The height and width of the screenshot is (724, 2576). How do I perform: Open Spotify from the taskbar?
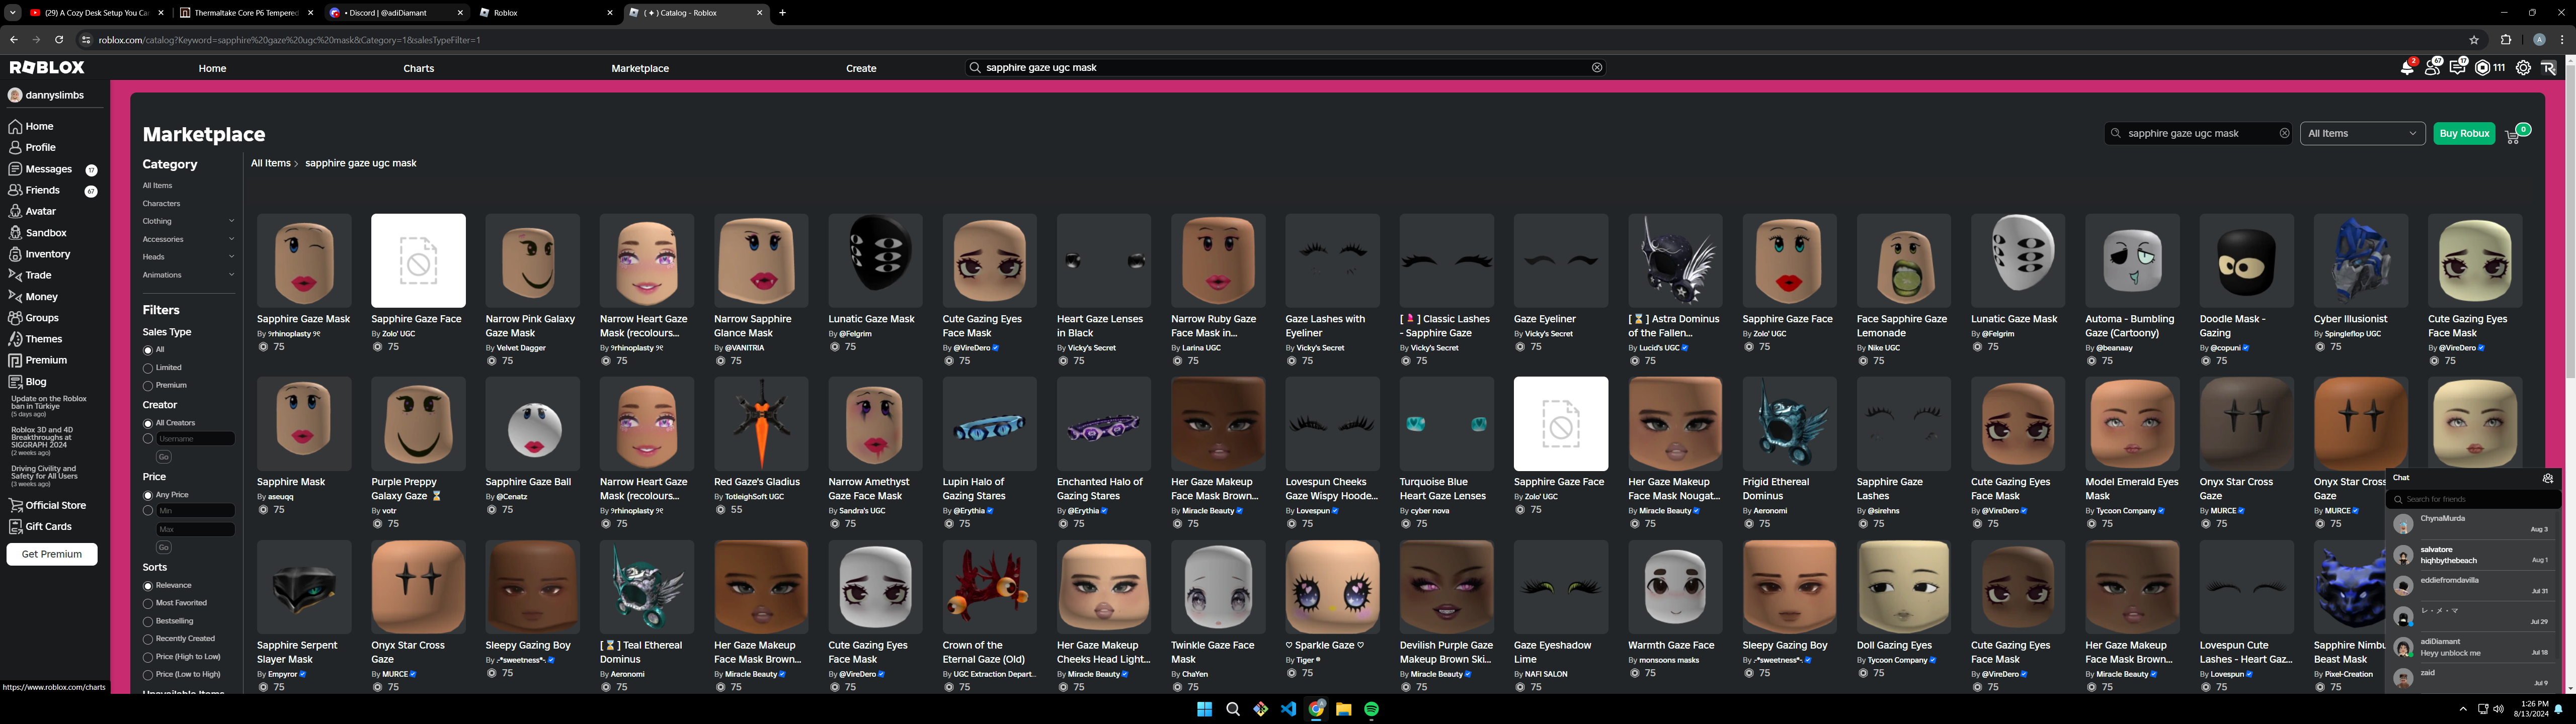[1371, 709]
